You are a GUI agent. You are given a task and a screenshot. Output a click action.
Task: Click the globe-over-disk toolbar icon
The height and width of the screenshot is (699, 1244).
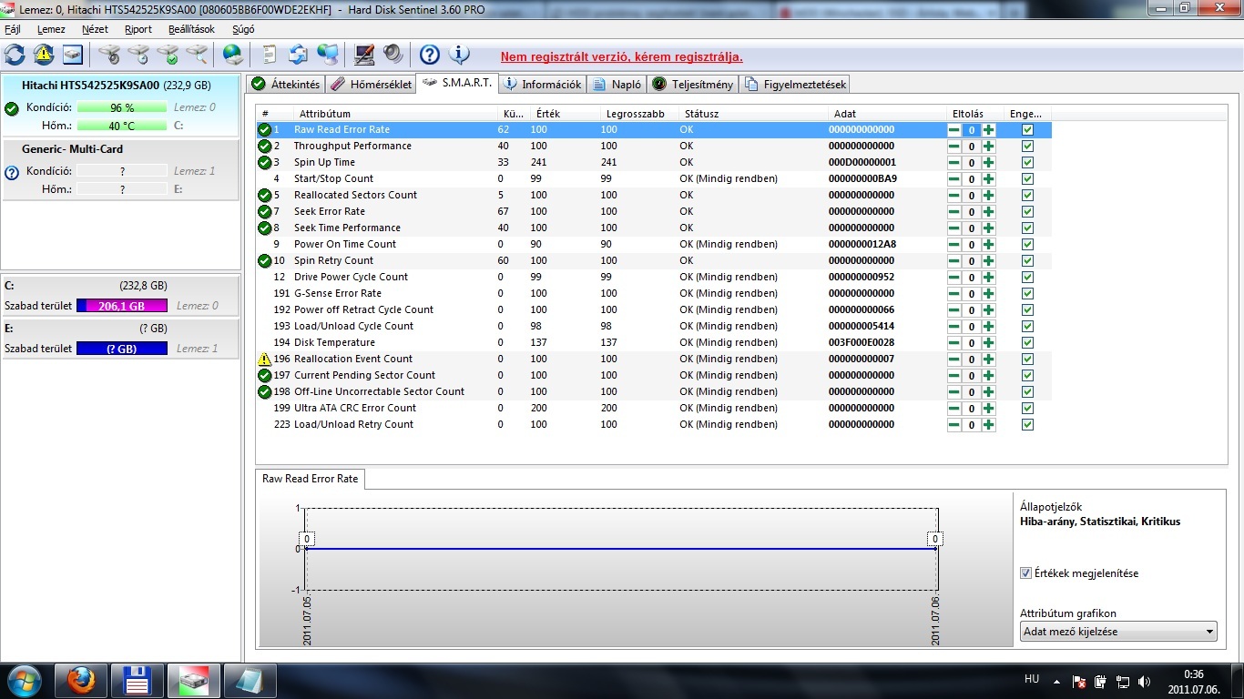233,55
